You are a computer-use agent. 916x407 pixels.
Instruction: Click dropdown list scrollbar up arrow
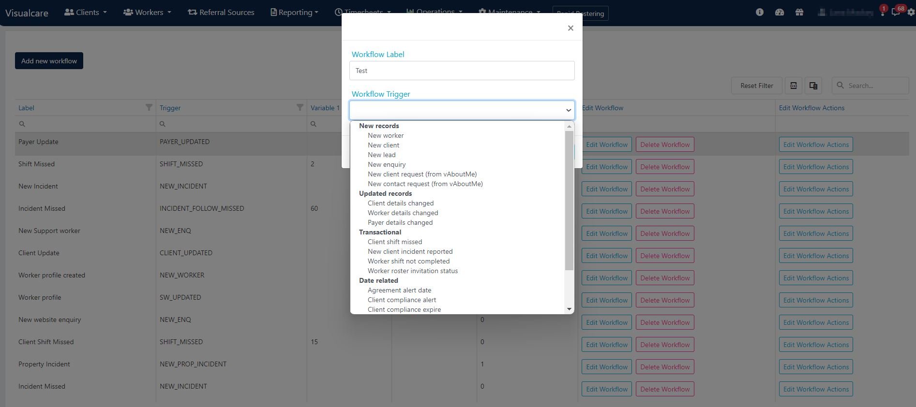(x=569, y=126)
